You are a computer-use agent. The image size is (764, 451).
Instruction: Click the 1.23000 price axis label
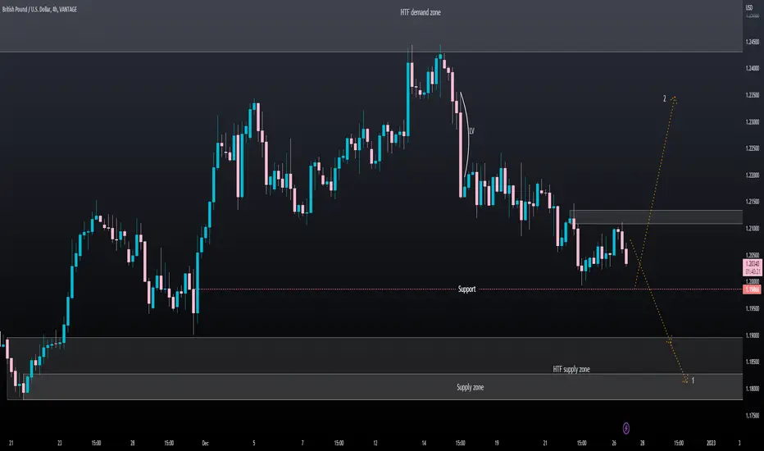click(753, 122)
